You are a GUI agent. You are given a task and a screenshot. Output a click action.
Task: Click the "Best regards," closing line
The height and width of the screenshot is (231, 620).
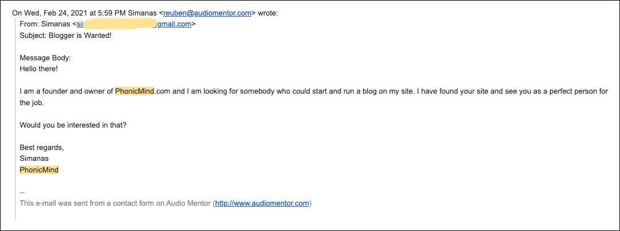pyautogui.click(x=42, y=148)
